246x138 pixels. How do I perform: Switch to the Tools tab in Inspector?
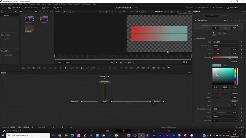pos(211,16)
